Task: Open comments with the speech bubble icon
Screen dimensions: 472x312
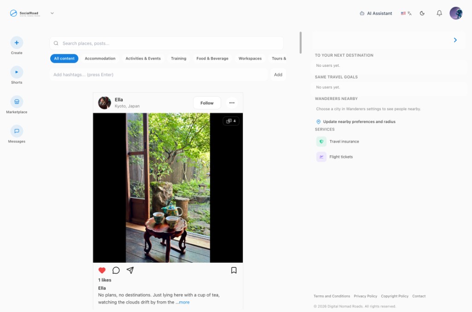Action: point(116,270)
